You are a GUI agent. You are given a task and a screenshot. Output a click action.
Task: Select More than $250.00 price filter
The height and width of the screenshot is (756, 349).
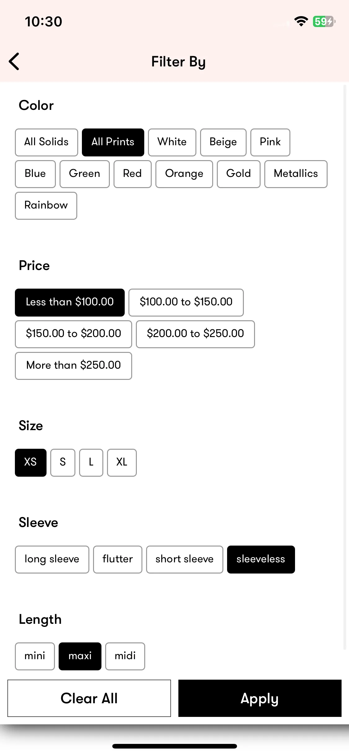tap(74, 366)
